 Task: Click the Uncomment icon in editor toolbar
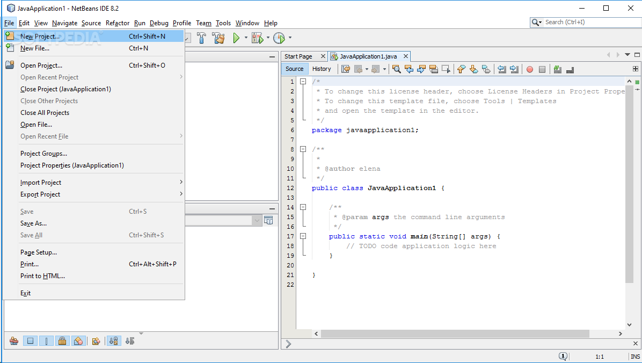(570, 70)
